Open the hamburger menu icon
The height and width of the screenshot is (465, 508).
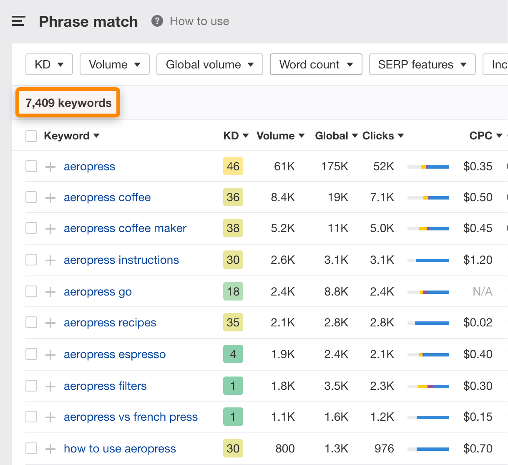18,21
